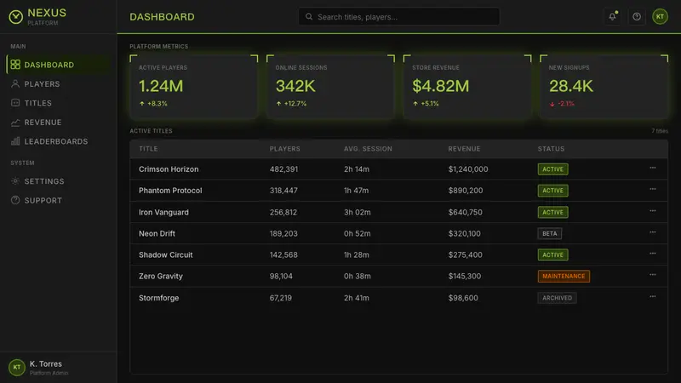Open the Revenue page
681x383 pixels.
coord(58,123)
